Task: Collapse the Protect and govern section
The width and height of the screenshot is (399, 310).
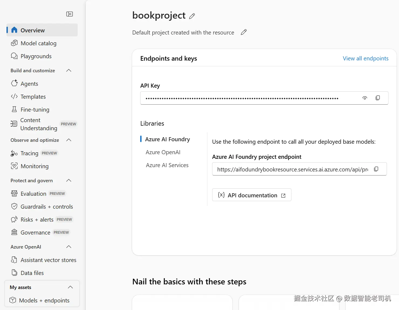Action: [69, 180]
